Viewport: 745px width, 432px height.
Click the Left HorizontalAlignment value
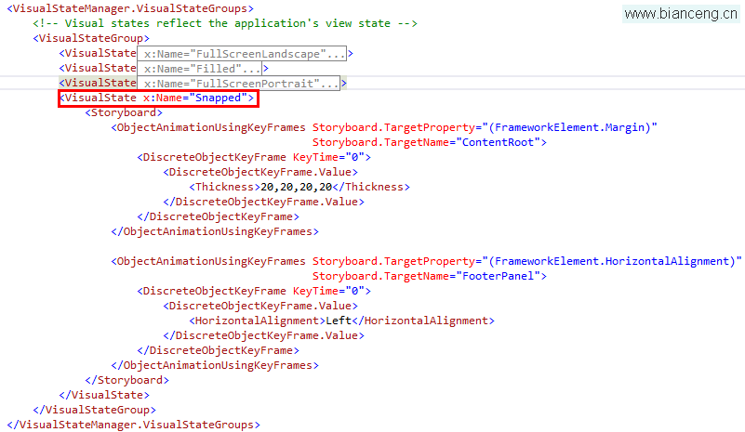coord(339,321)
